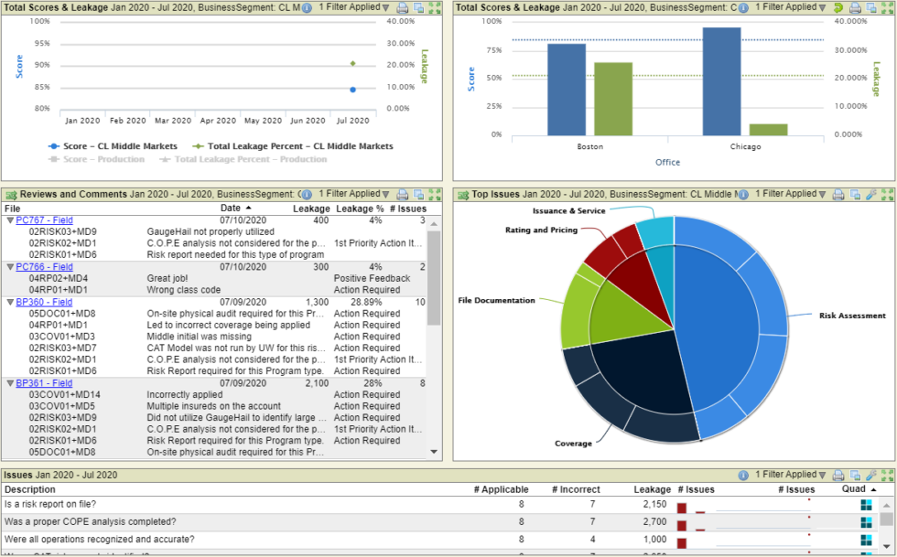
Task: Refresh the Total Scores & Leakage chart
Action: 839,7
